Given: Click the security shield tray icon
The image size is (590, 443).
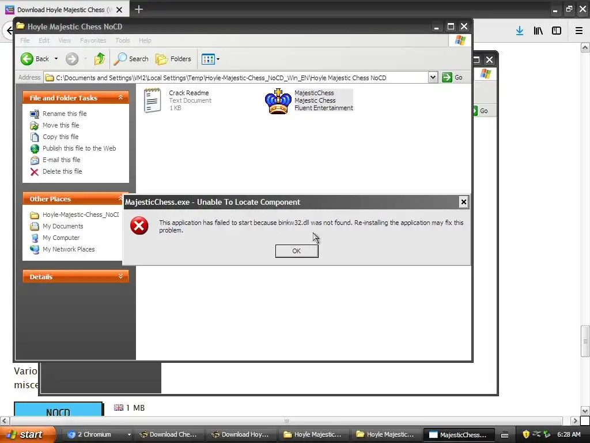Looking at the screenshot, I should point(526,434).
